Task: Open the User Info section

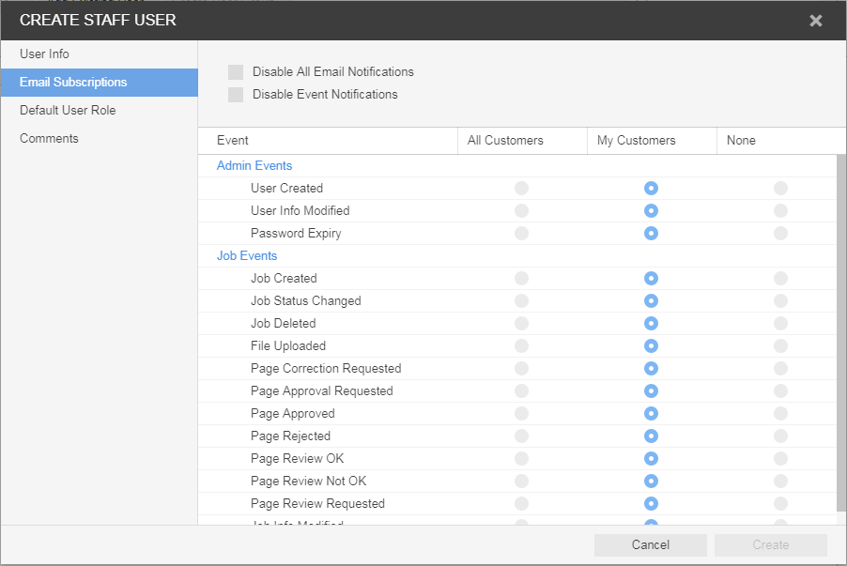Action: point(44,54)
